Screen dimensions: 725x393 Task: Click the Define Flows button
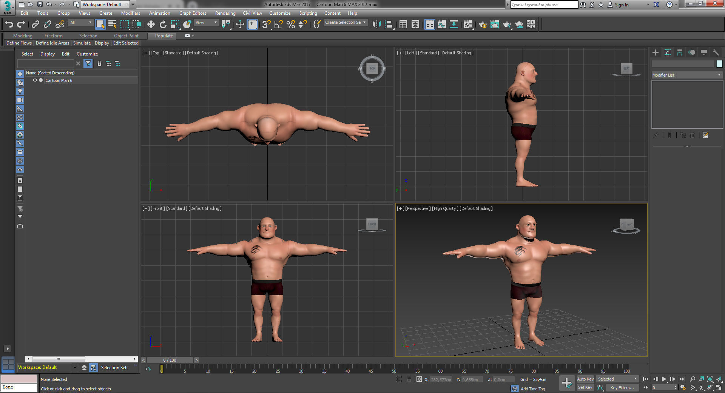click(19, 43)
